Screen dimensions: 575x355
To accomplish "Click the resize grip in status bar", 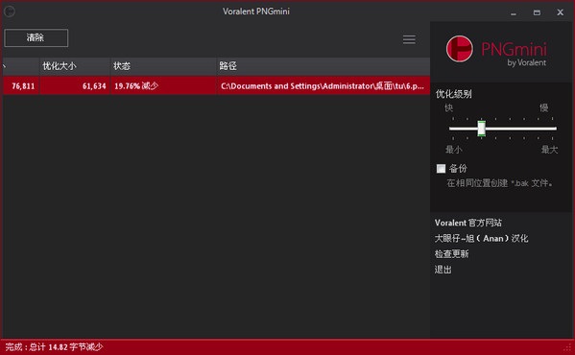I will [x=569, y=347].
